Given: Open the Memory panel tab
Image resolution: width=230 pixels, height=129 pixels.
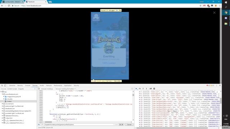Looking at the screenshot, I should pos(20,85).
